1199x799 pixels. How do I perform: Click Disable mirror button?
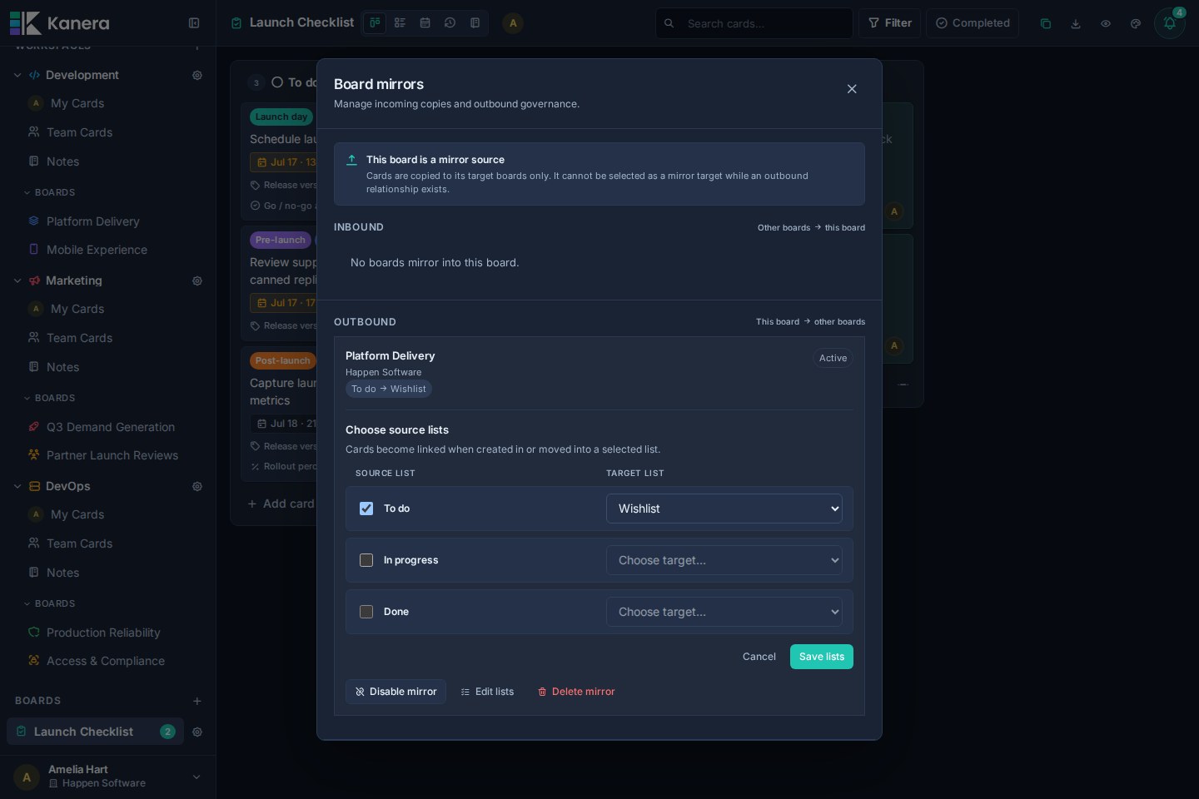coord(396,692)
